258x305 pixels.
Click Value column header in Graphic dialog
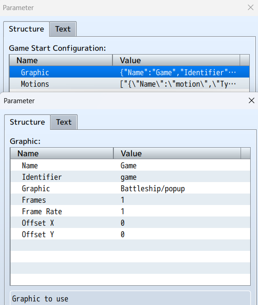177,153
